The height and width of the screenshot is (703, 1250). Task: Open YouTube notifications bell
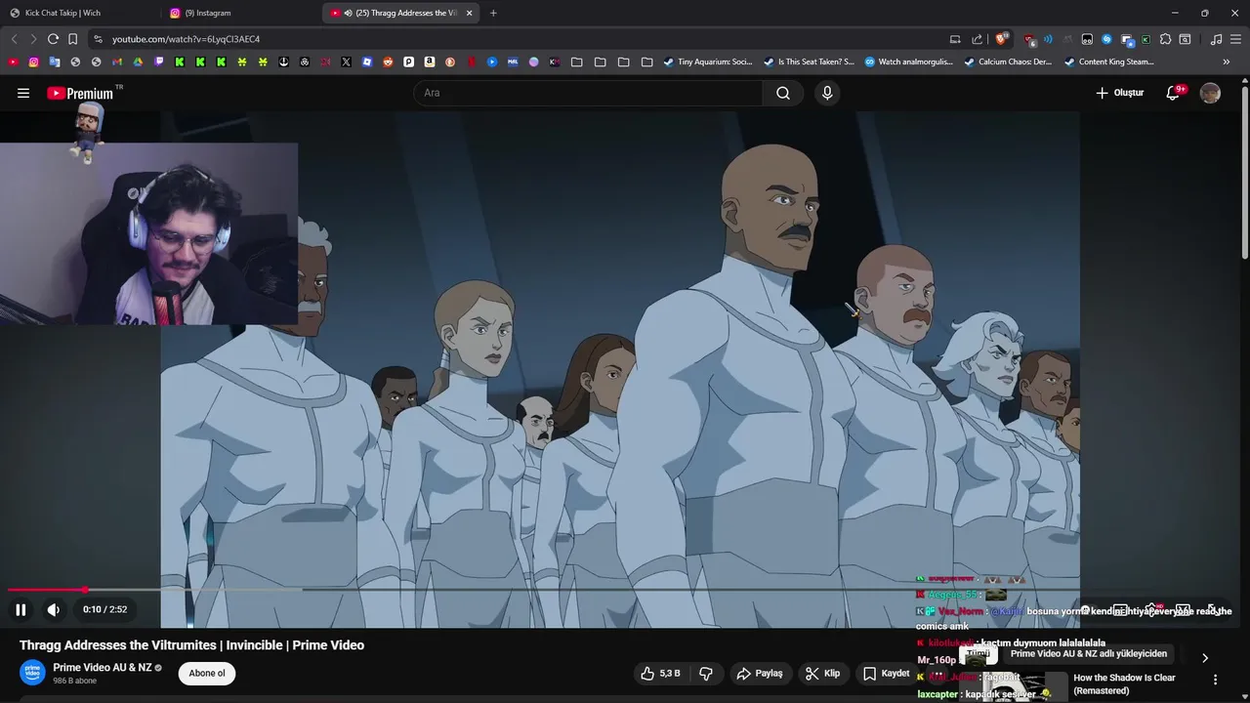pyautogui.click(x=1174, y=93)
